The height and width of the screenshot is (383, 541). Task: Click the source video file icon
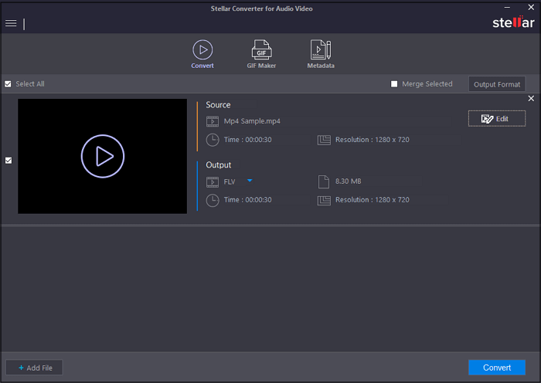212,121
